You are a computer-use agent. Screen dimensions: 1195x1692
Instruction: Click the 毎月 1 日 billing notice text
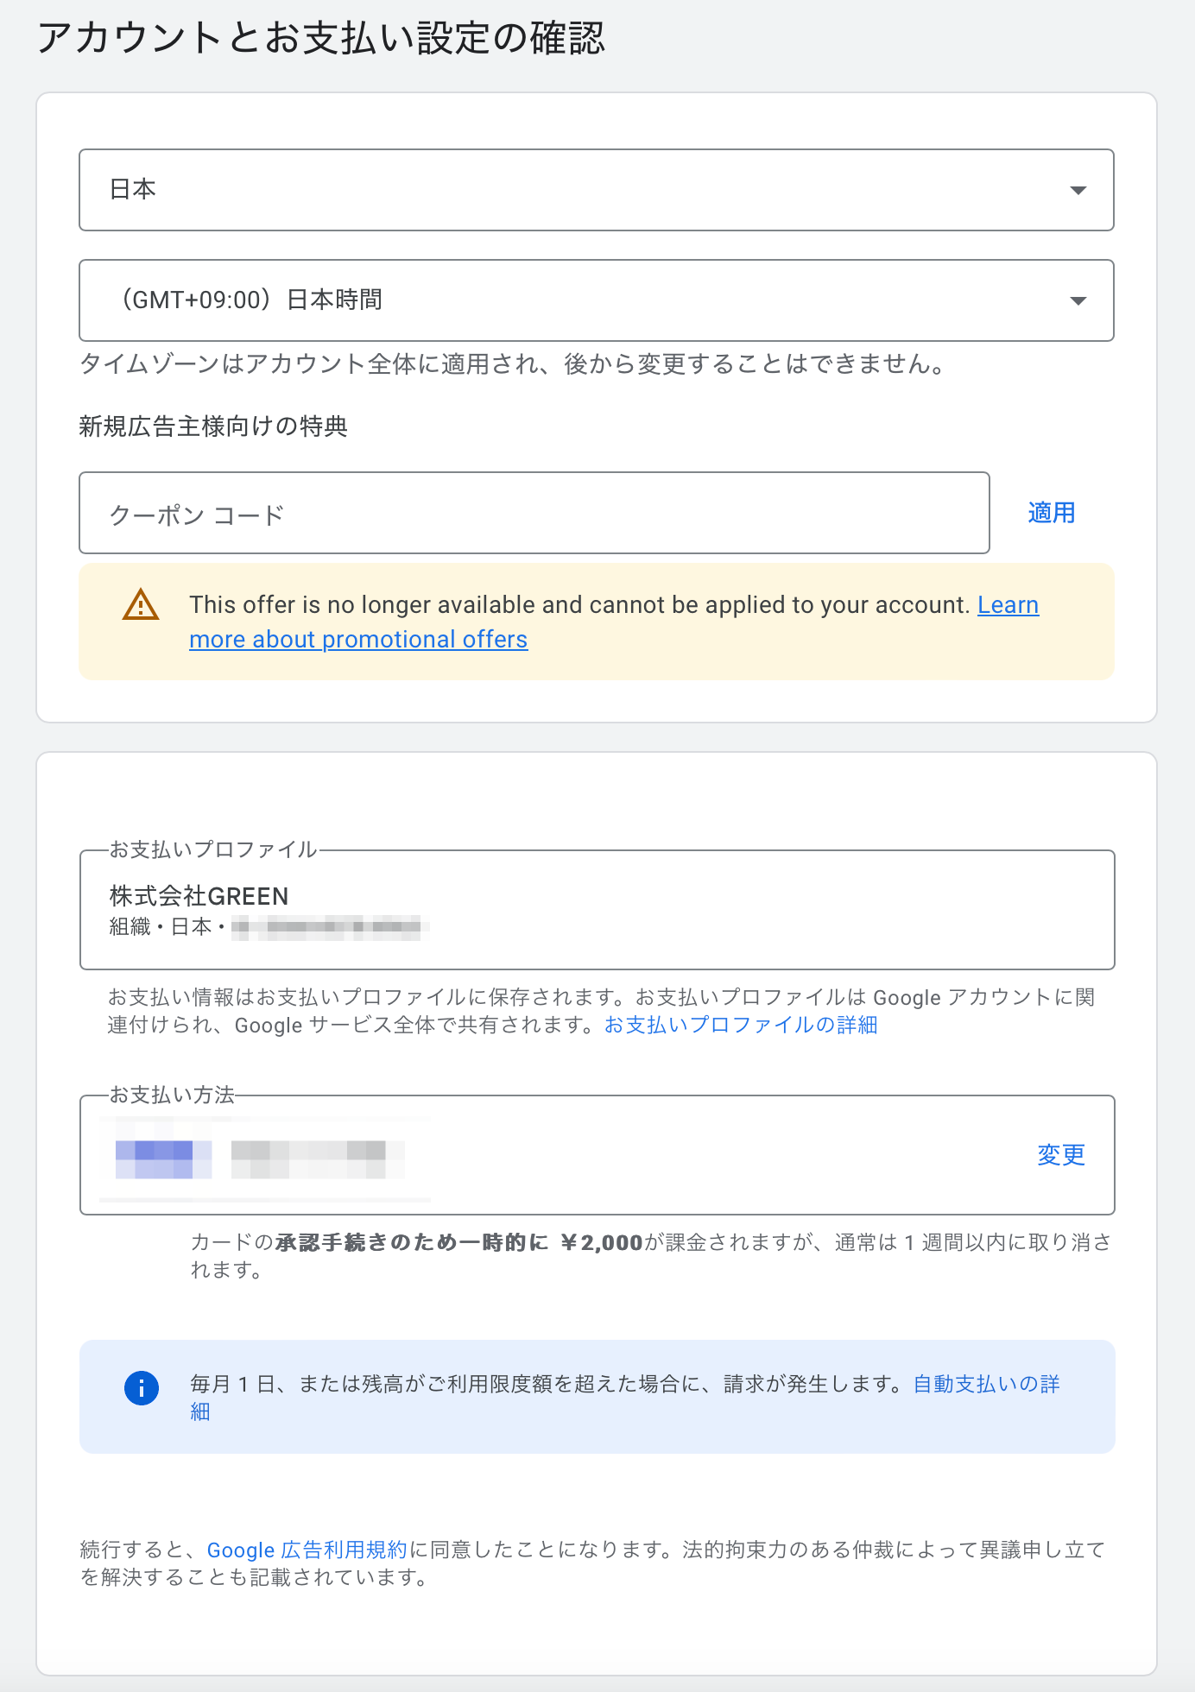pos(550,1385)
